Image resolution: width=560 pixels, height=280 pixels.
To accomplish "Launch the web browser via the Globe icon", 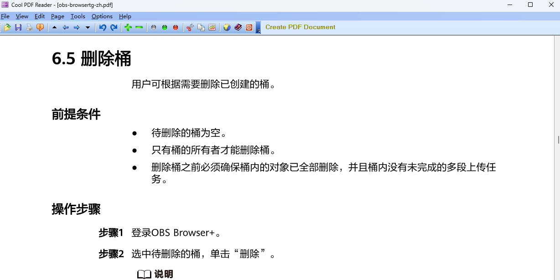I will [x=227, y=27].
